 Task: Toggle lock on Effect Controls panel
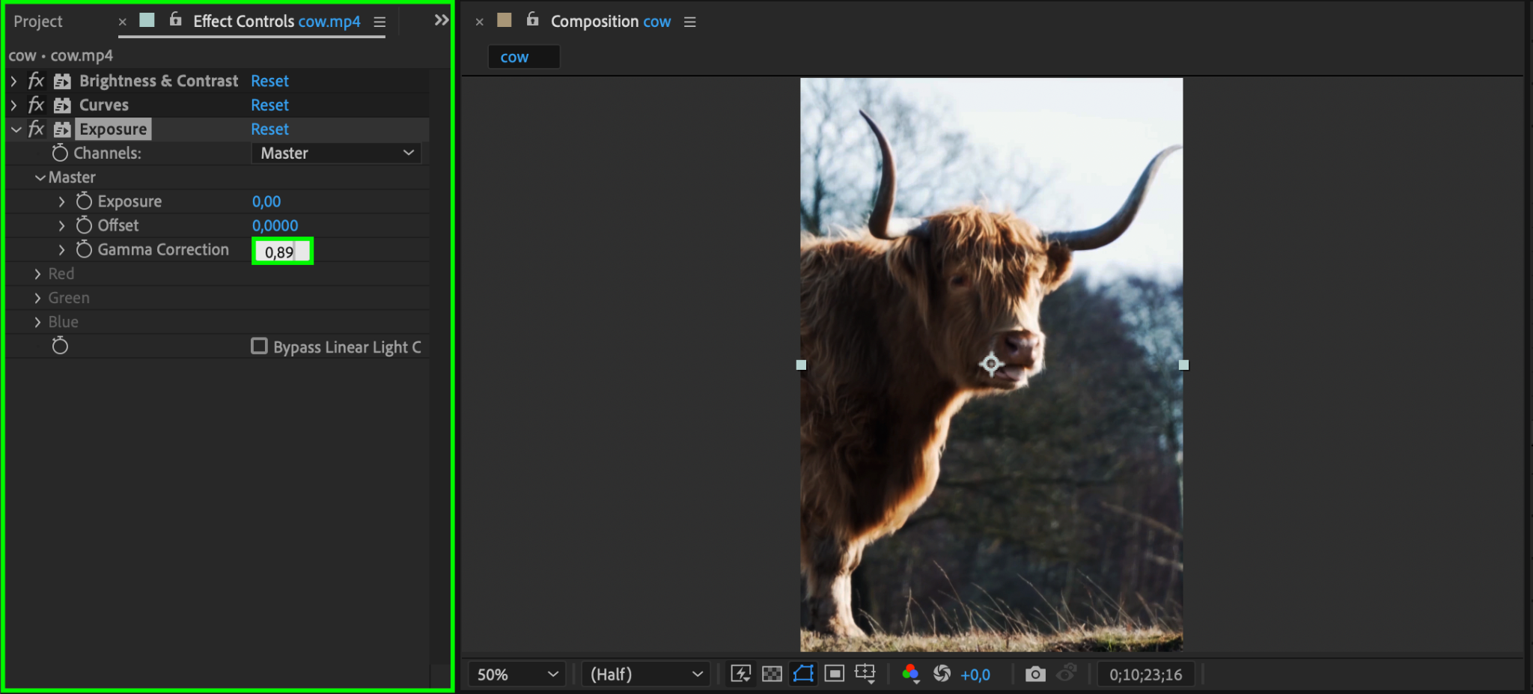pos(176,20)
